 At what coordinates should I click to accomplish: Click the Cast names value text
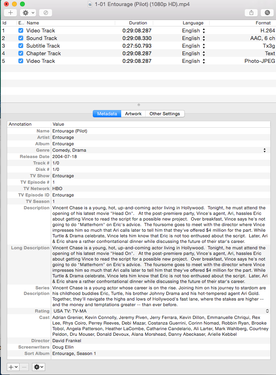point(160,326)
